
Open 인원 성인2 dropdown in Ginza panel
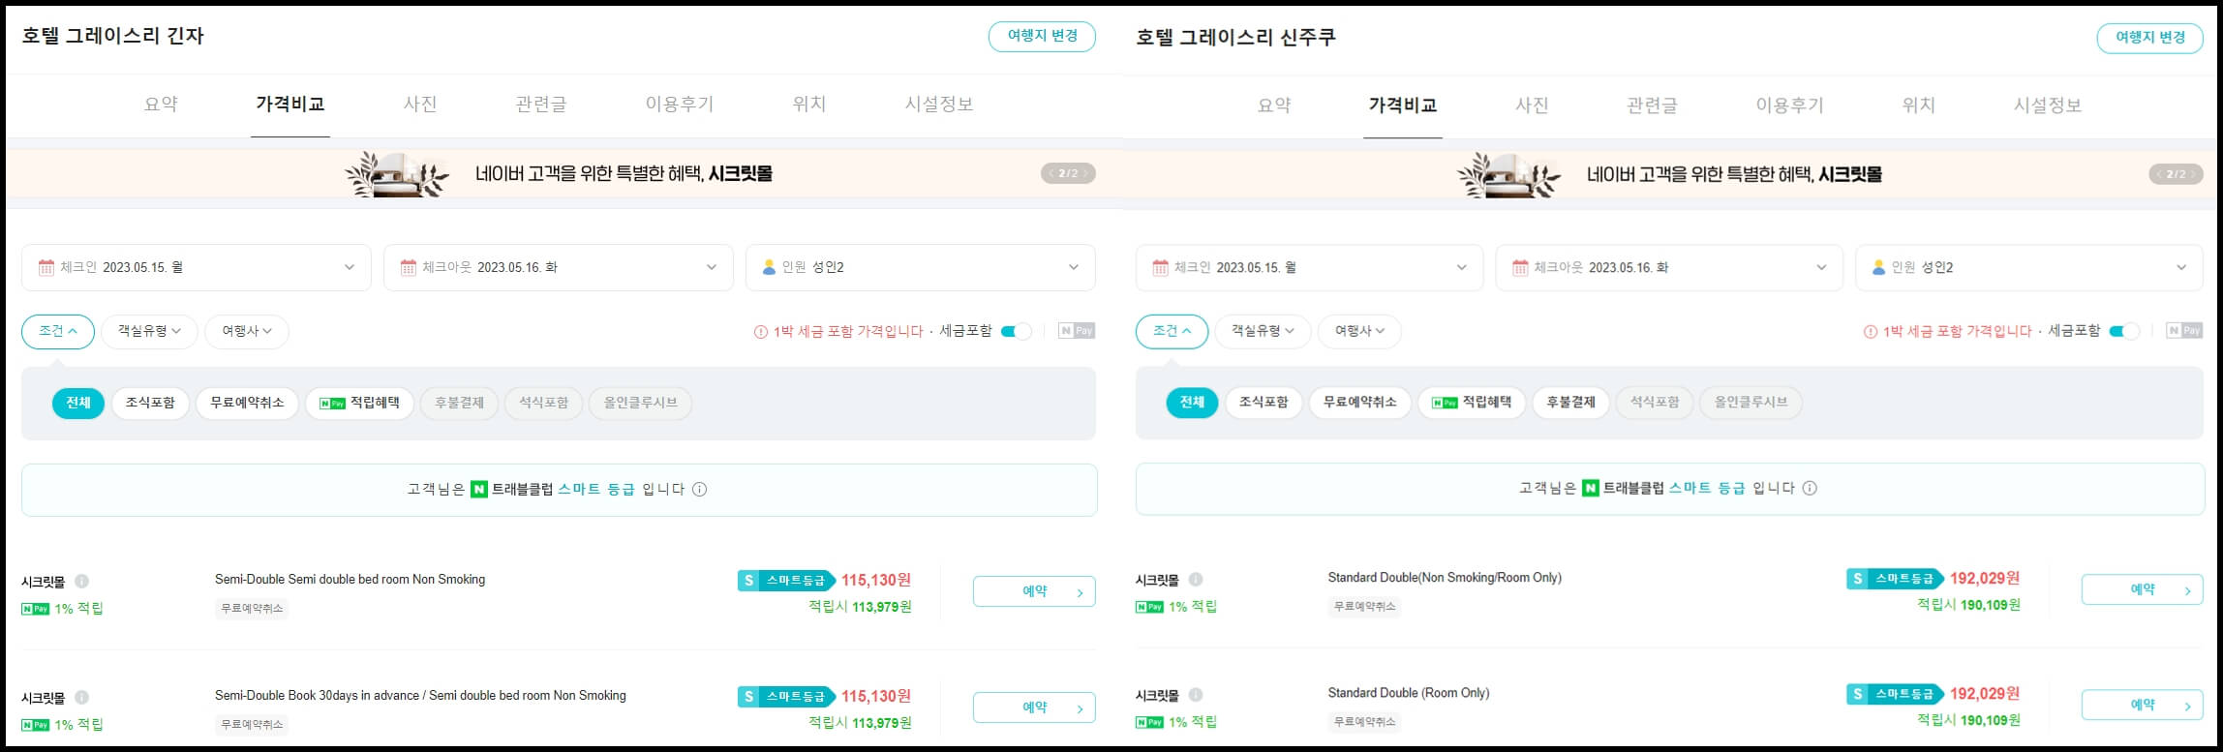921,268
